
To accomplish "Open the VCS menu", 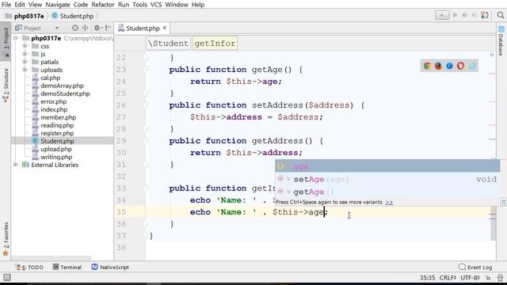I will tap(156, 5).
